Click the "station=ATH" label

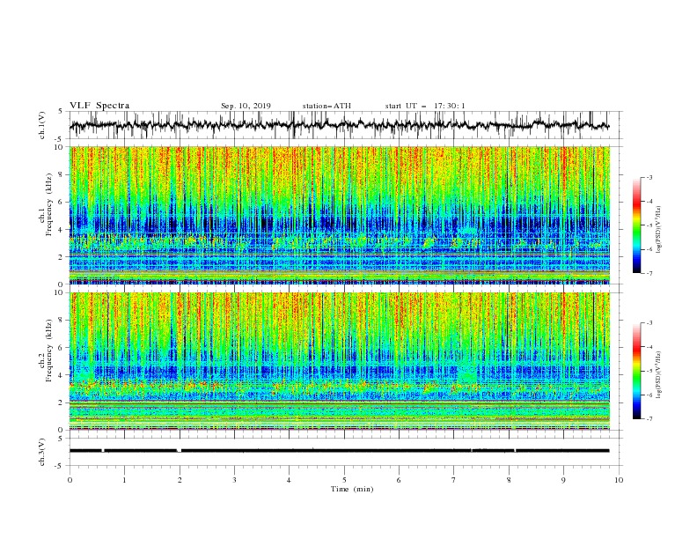(326, 106)
